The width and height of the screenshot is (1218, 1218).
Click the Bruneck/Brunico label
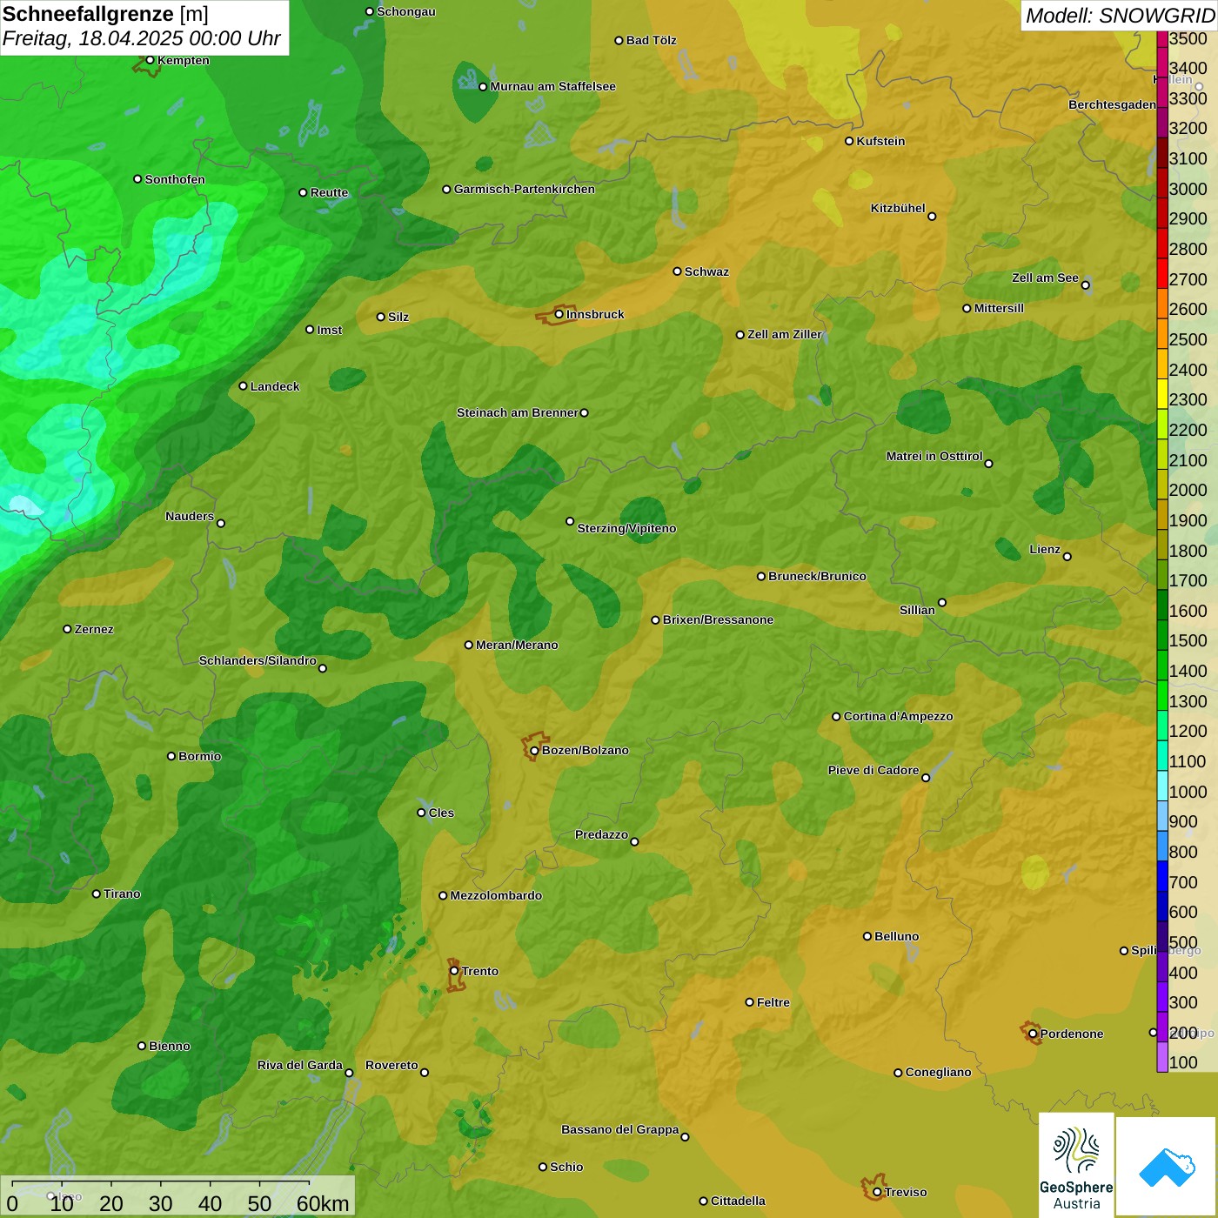coord(817,576)
